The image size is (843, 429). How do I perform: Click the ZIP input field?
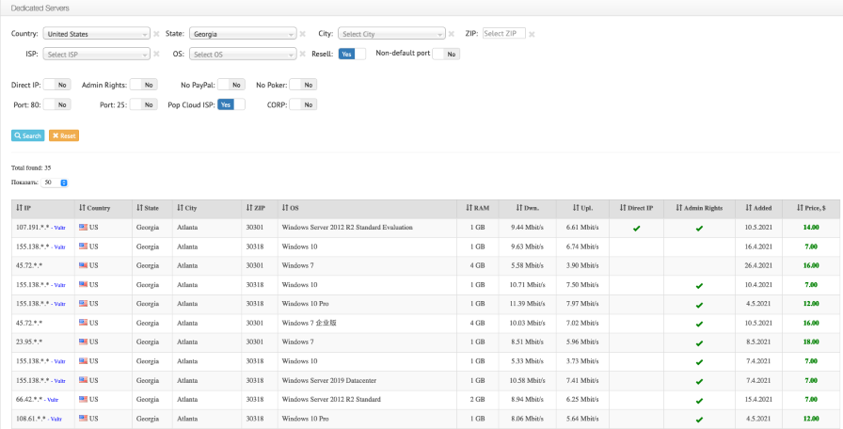tap(503, 33)
